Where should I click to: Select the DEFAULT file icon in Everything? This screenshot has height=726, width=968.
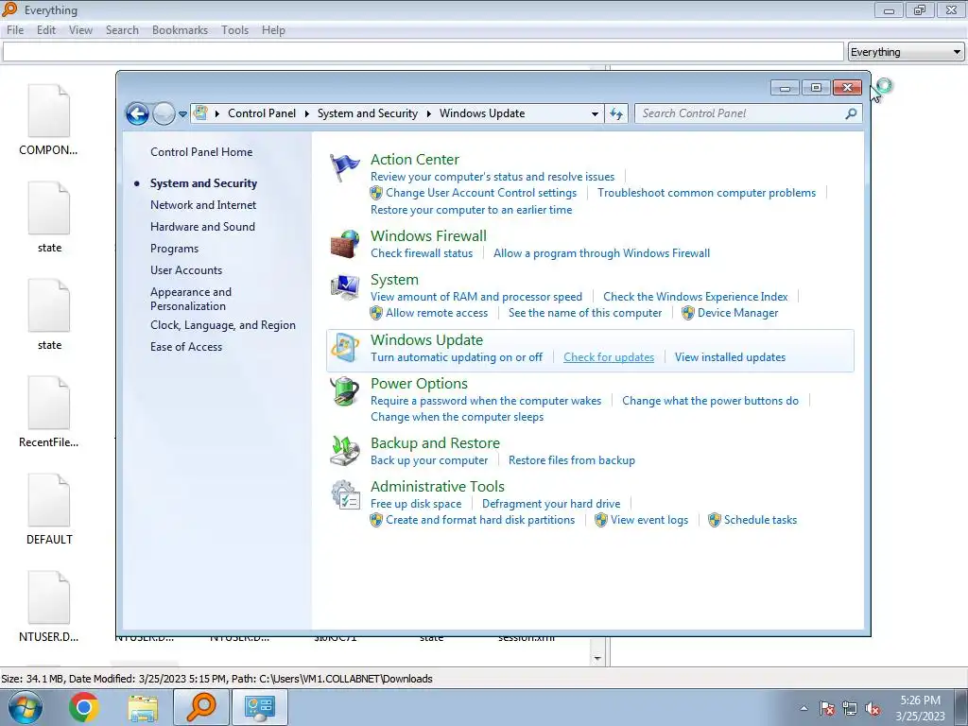[49, 501]
